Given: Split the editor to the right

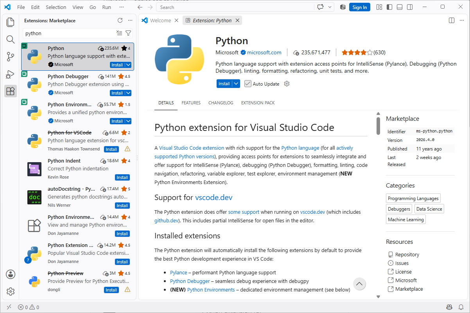Looking at the screenshot, I should [452, 20].
